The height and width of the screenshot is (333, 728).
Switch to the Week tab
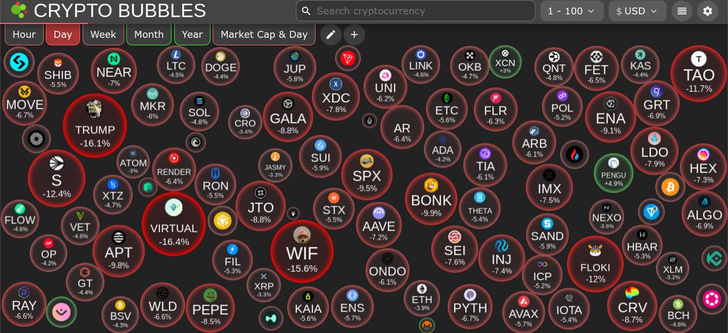click(103, 35)
